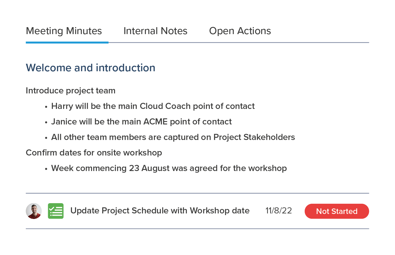395x255 pixels.
Task: Click the word Notes in Internal Notes tab
Action: coord(174,31)
